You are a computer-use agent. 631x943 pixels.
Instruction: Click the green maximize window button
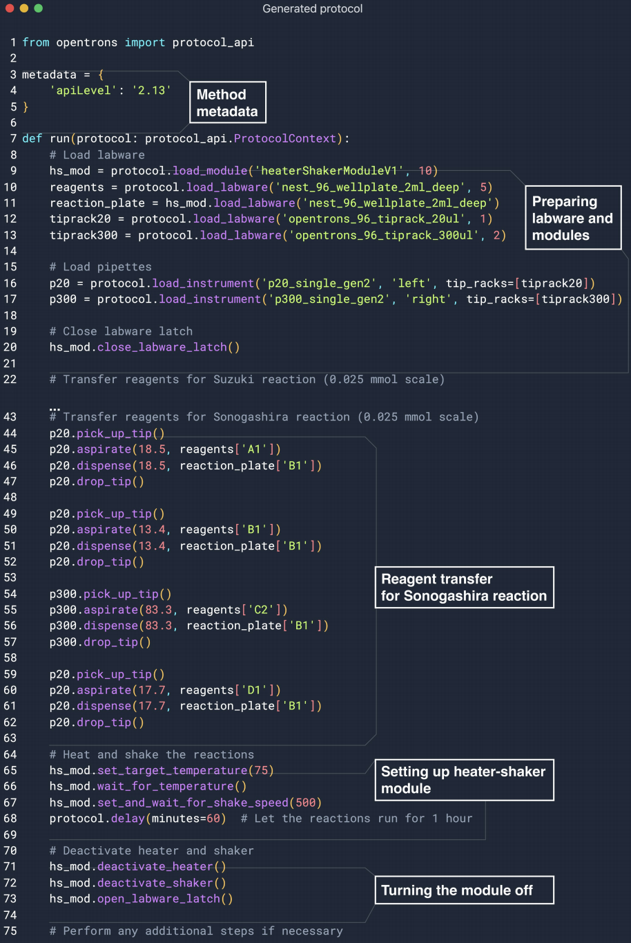pyautogui.click(x=39, y=8)
